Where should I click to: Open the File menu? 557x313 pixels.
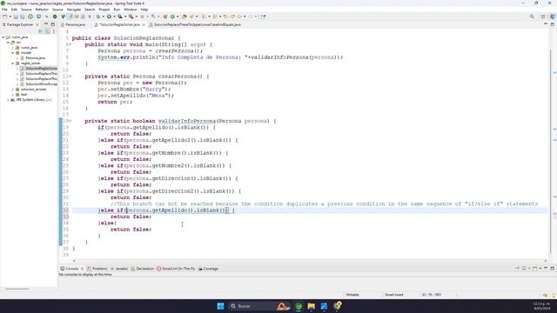(x=4, y=10)
